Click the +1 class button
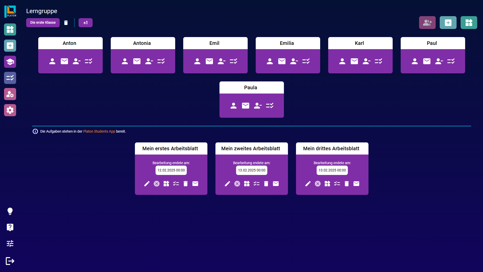The width and height of the screenshot is (483, 272). pos(85,23)
